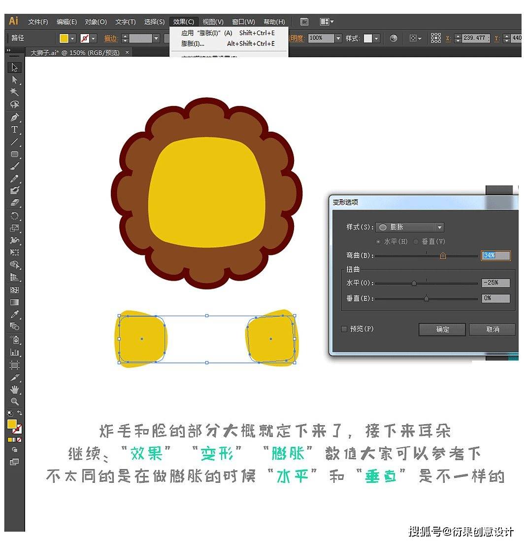Viewport: 526px width, 543px height.
Task: Select the Eraser tool
Action: (15, 203)
